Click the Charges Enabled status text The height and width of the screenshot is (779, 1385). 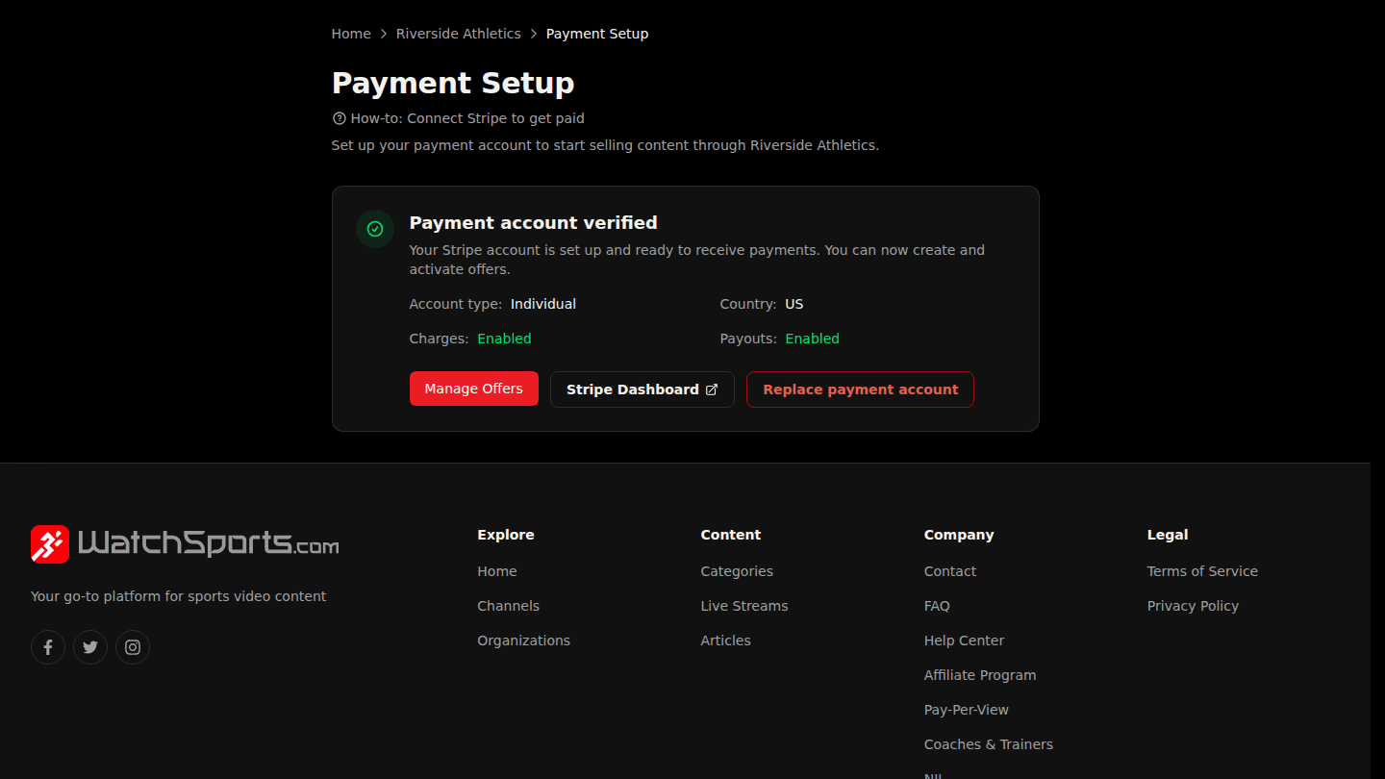504,339
